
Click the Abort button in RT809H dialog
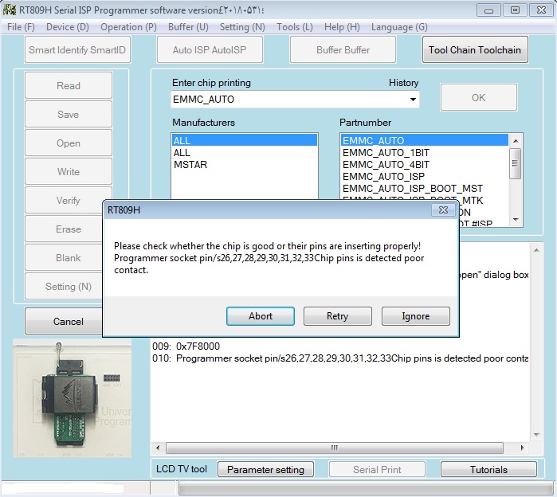click(x=261, y=316)
